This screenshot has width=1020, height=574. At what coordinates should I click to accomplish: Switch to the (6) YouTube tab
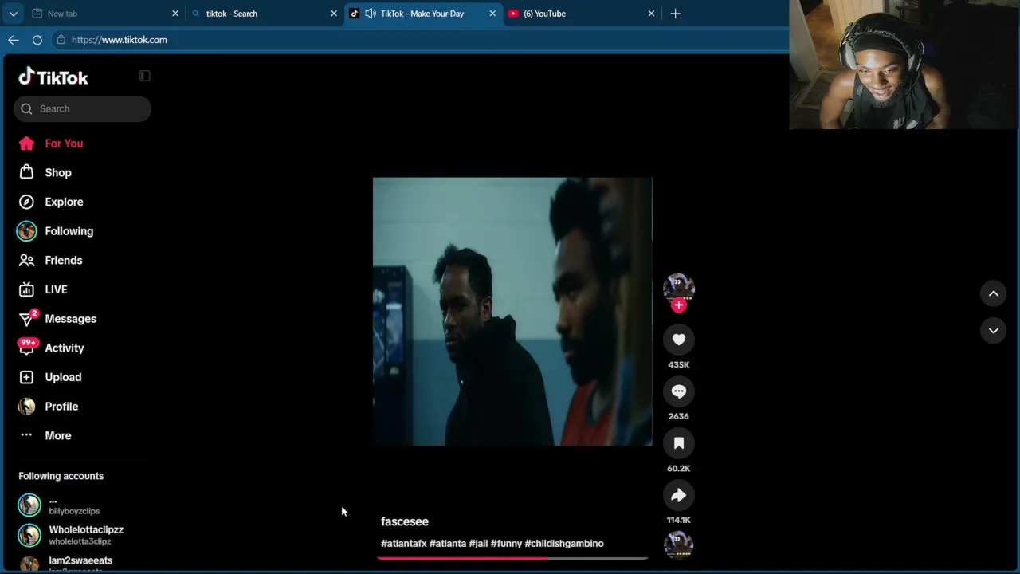[x=582, y=14]
